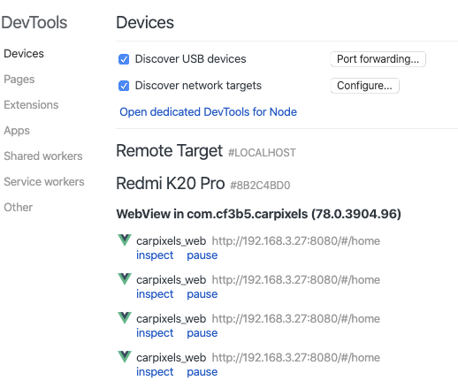Go to Extensions section
Screen dimensions: 458x388
pyautogui.click(x=31, y=105)
